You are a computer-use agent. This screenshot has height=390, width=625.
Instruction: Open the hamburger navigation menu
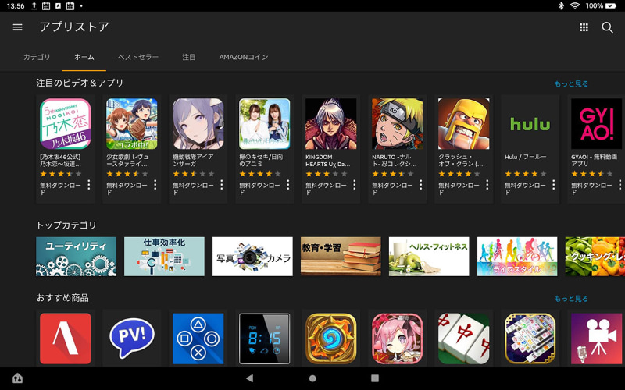click(x=17, y=27)
